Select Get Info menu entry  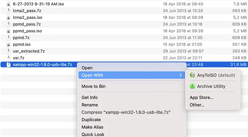(90, 98)
